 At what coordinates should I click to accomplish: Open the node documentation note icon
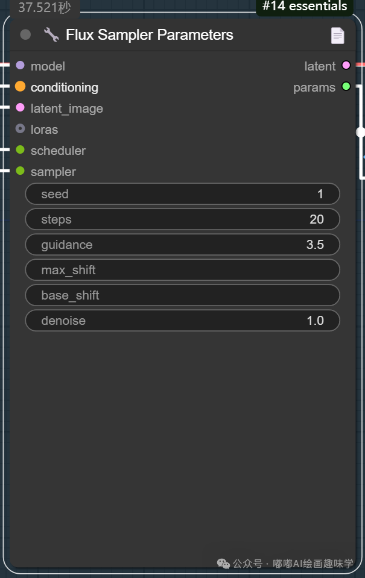338,35
